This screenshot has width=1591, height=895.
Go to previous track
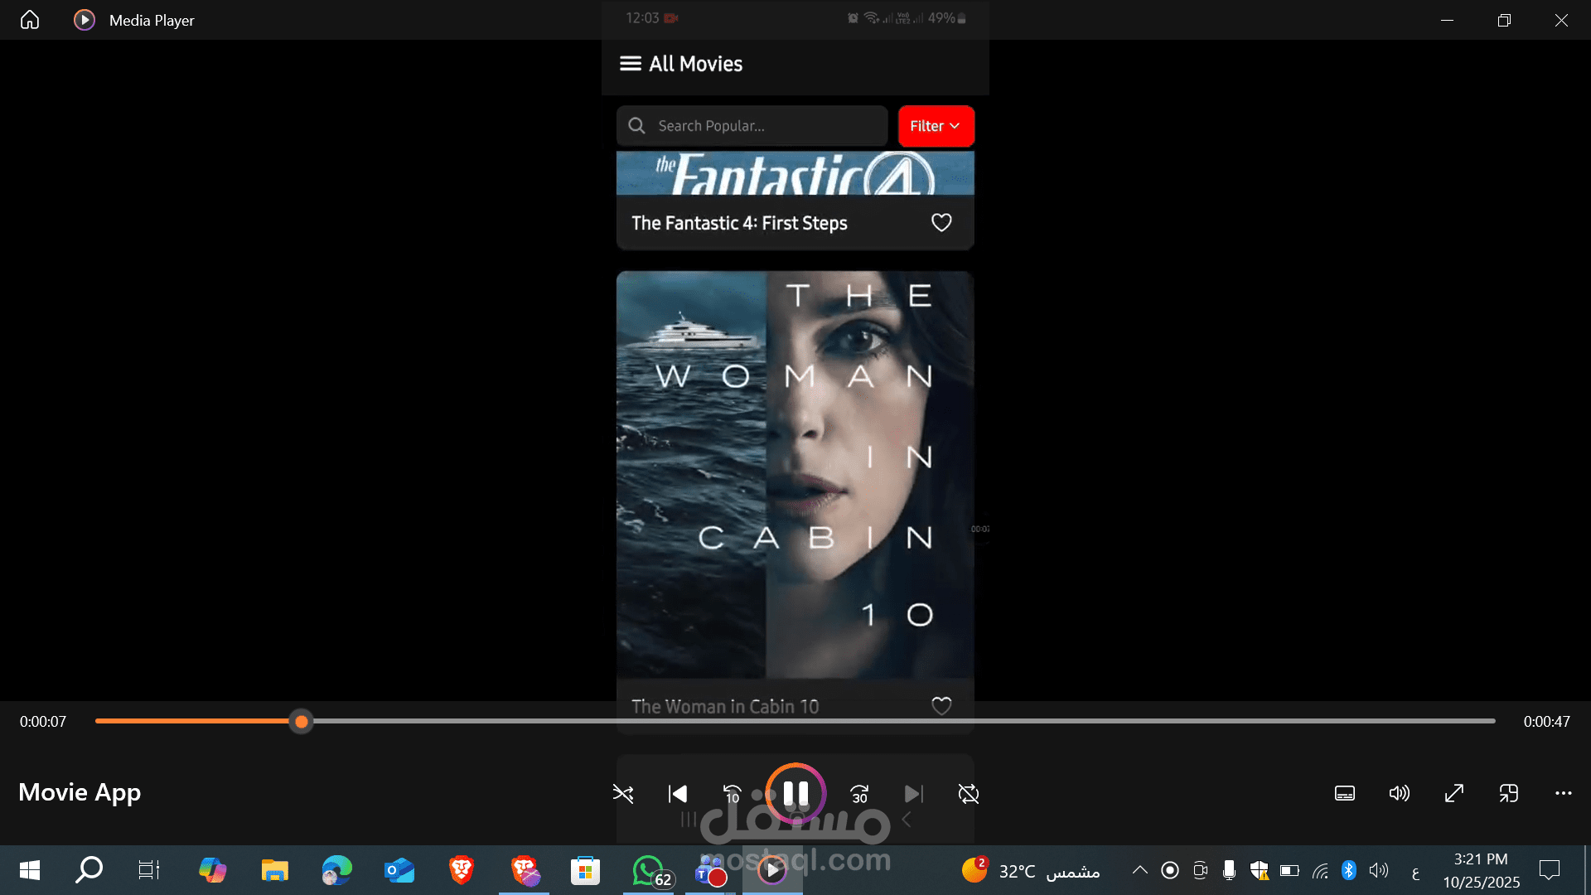(678, 794)
